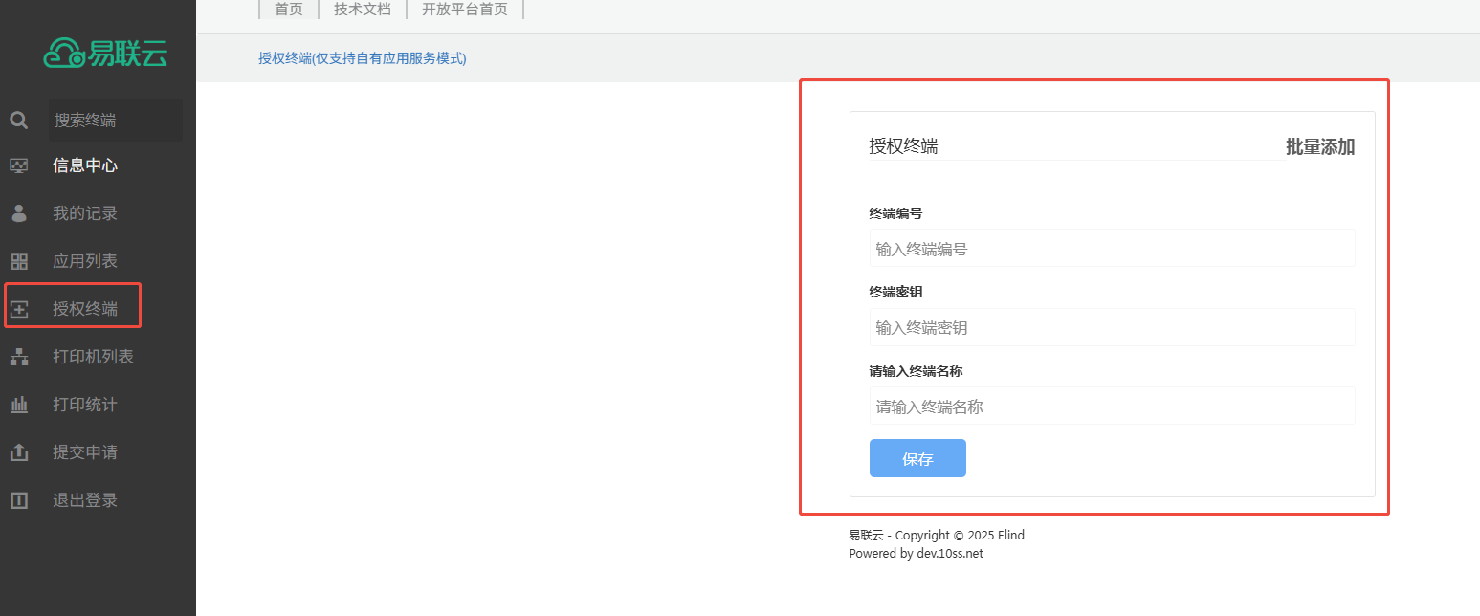Screen dimensions: 1480x616
Task: Click the 信息中心 monitor icon
Action: pos(19,165)
